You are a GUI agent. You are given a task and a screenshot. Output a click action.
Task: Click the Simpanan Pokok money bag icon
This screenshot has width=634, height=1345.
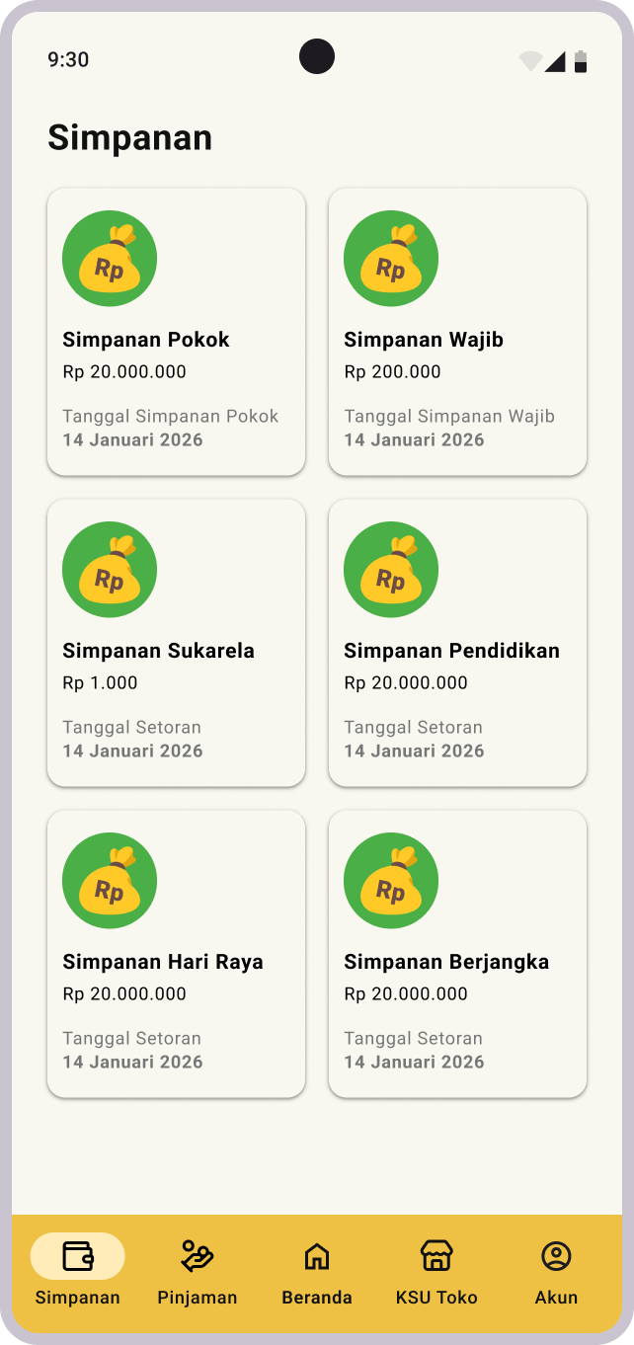click(x=110, y=259)
